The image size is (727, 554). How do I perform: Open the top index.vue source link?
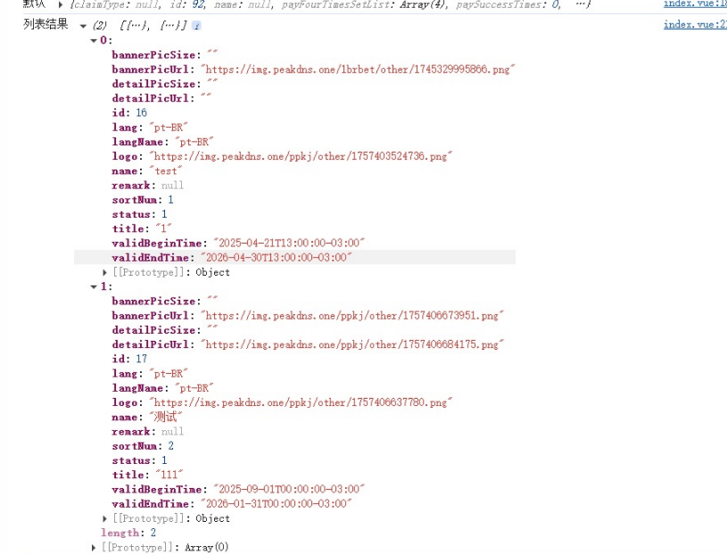(x=695, y=4)
